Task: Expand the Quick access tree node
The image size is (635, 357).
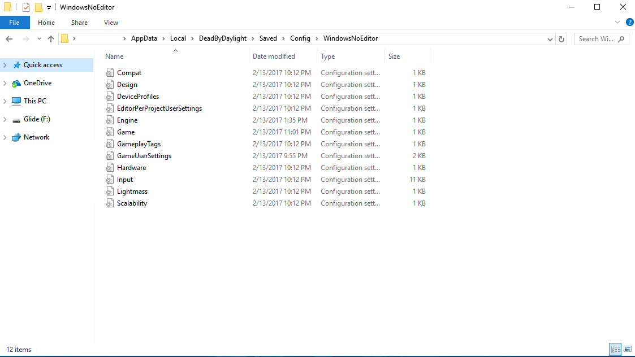Action: pyautogui.click(x=5, y=65)
